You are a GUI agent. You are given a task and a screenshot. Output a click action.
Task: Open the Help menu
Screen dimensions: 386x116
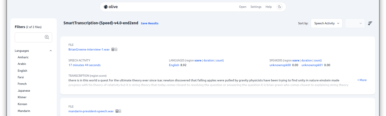tap(269, 7)
